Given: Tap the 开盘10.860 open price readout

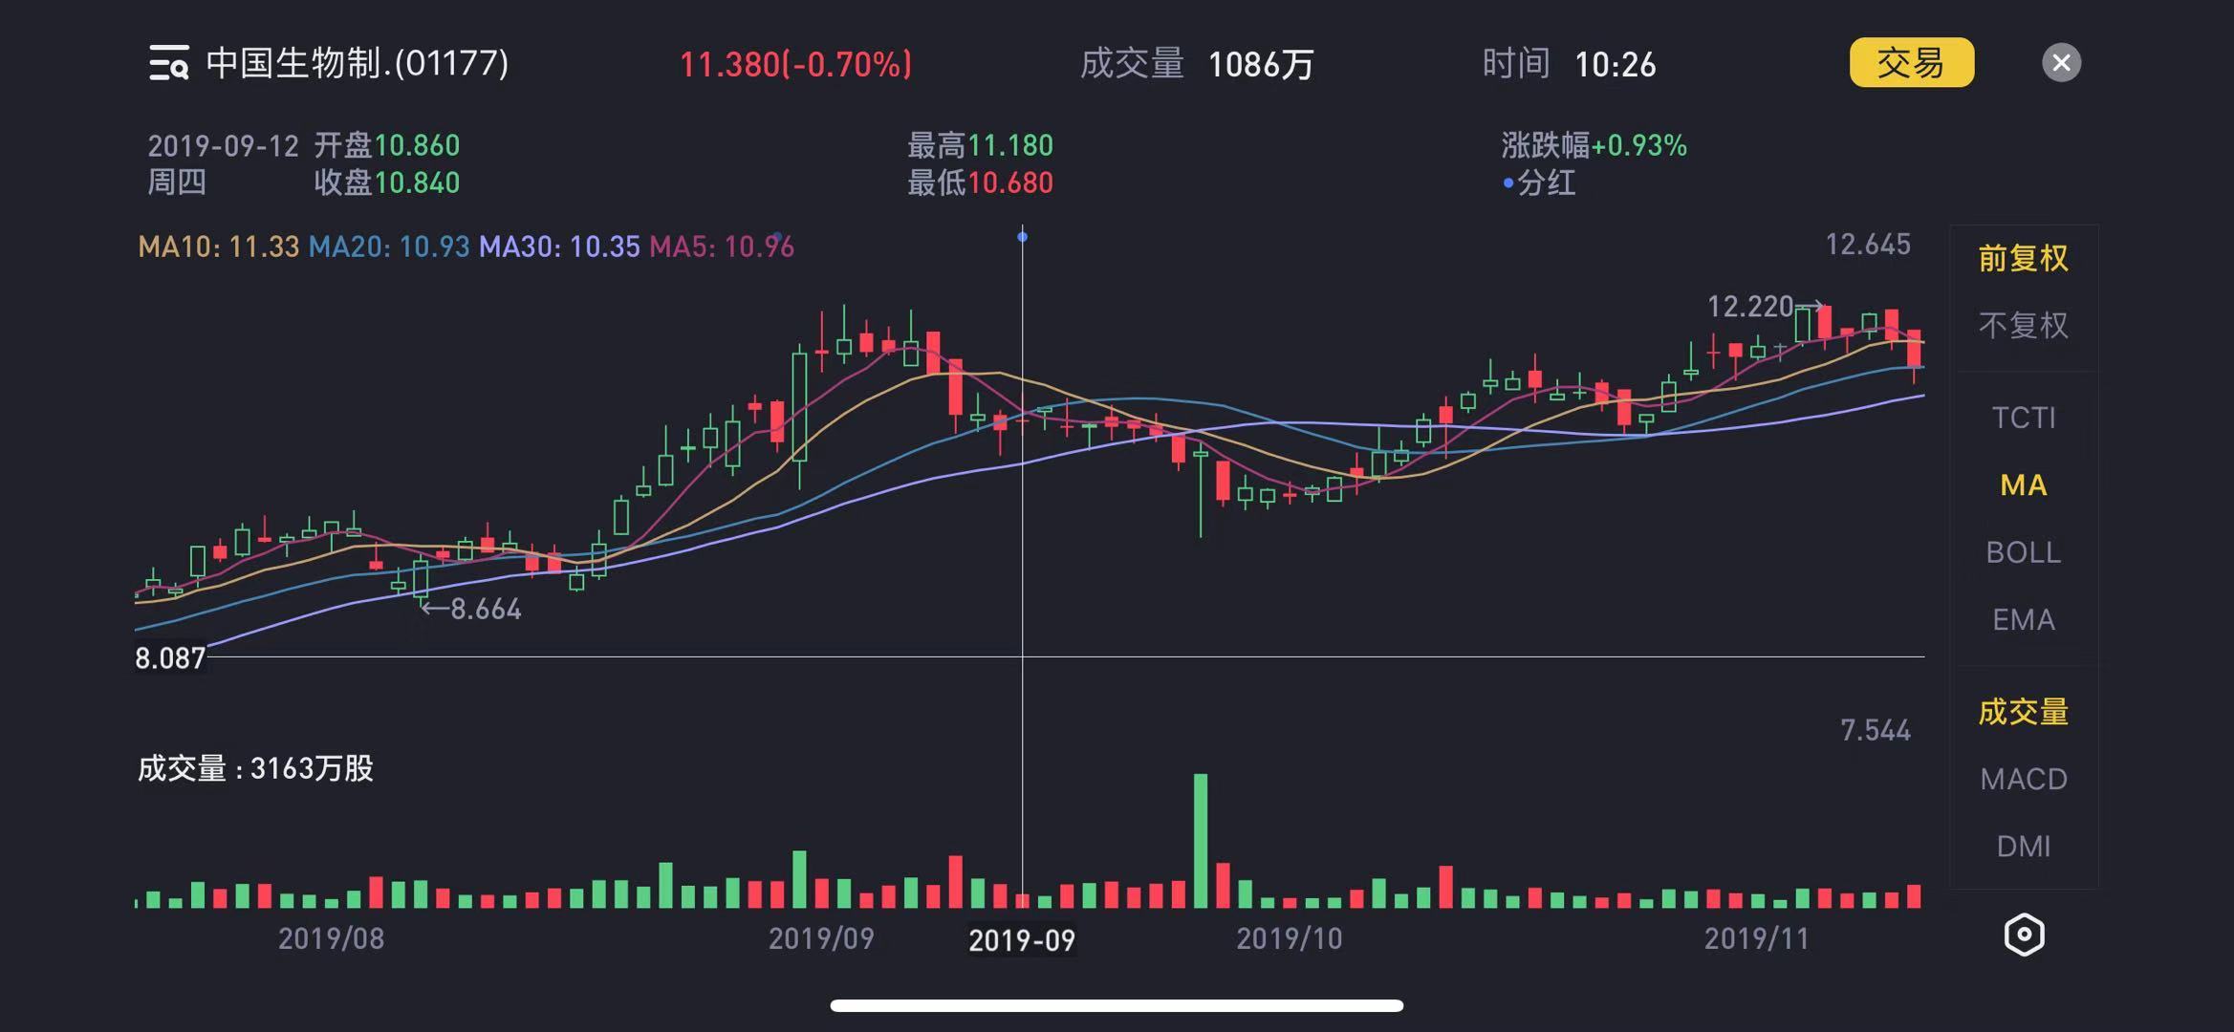Looking at the screenshot, I should [x=387, y=145].
